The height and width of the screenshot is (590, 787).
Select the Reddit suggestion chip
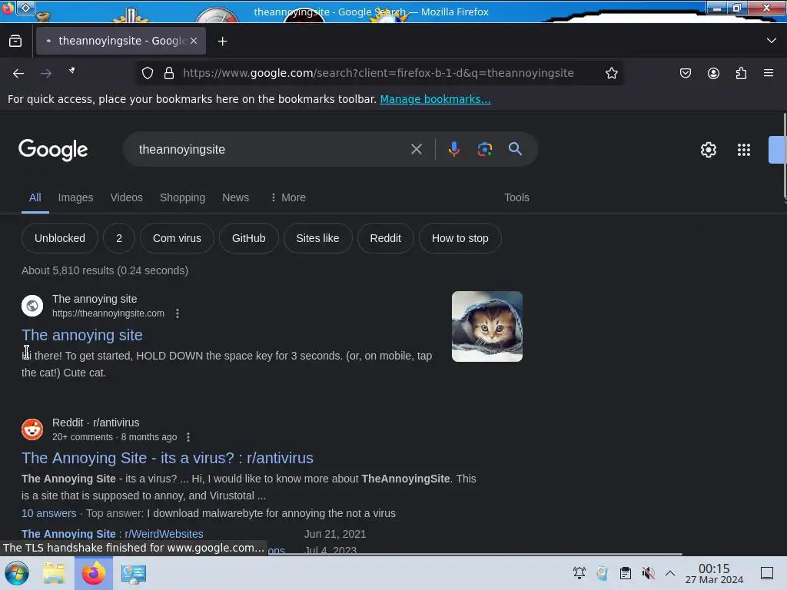[386, 238]
